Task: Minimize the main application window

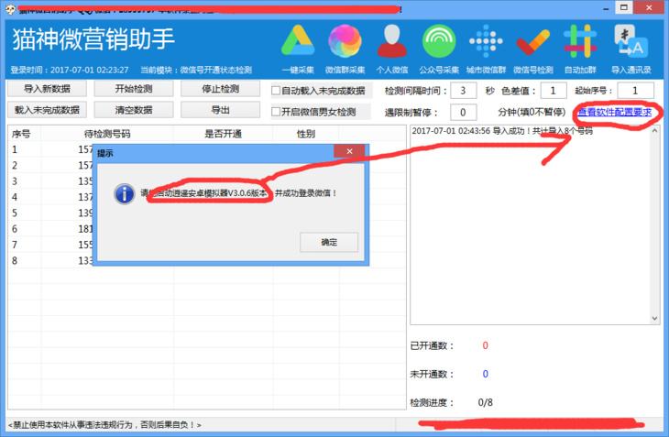Action: (606, 8)
